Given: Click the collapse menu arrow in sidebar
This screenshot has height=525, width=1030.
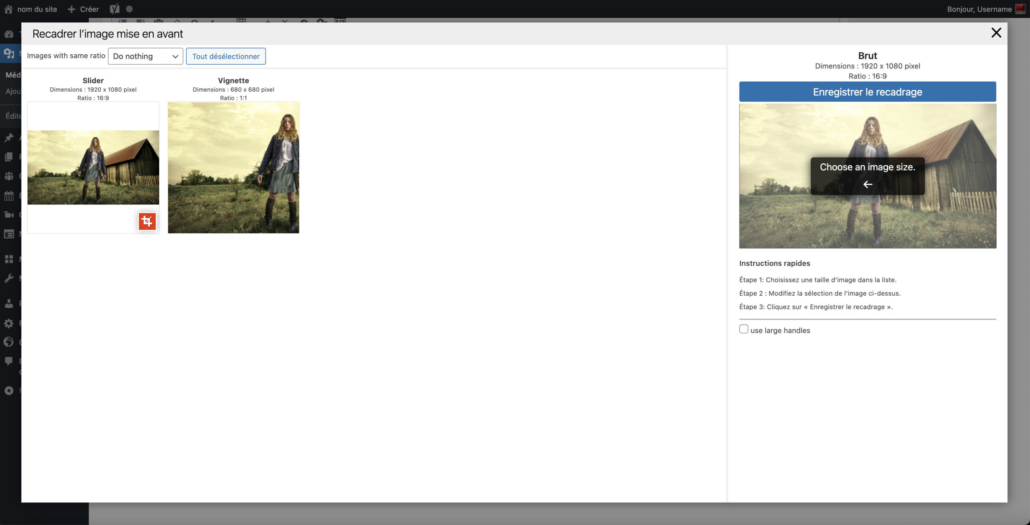Looking at the screenshot, I should (x=9, y=390).
